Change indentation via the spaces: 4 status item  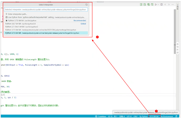122,116
